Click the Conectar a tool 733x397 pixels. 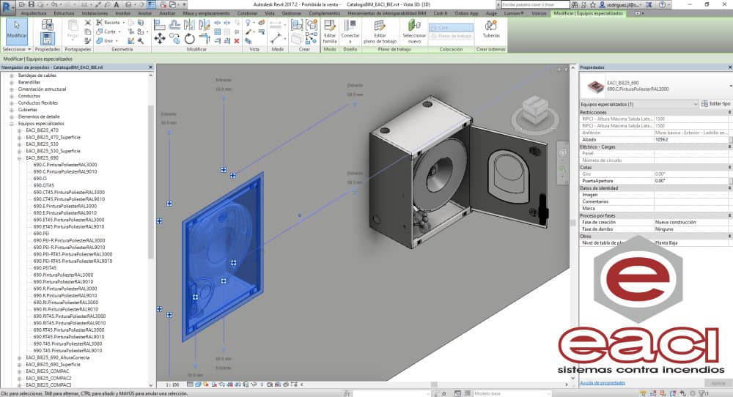pyautogui.click(x=350, y=31)
